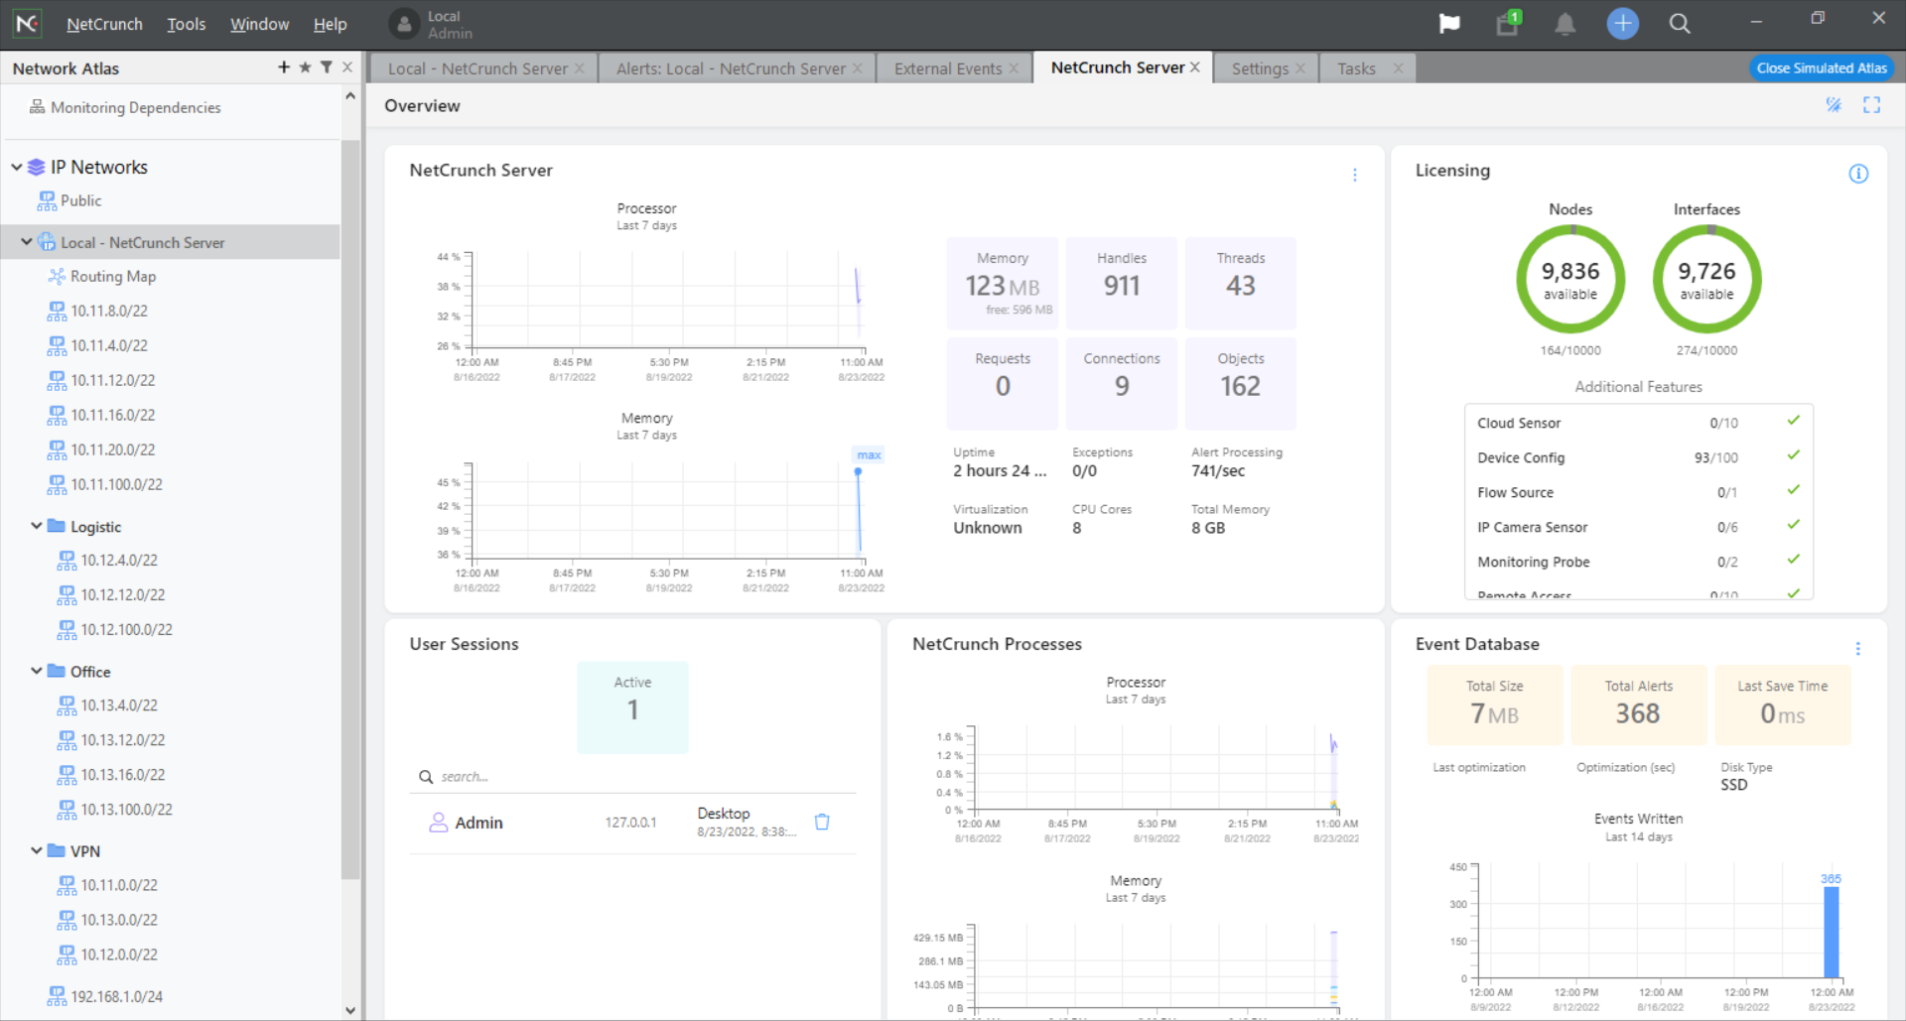
Task: Close the Network Atlas panel
Action: point(347,67)
